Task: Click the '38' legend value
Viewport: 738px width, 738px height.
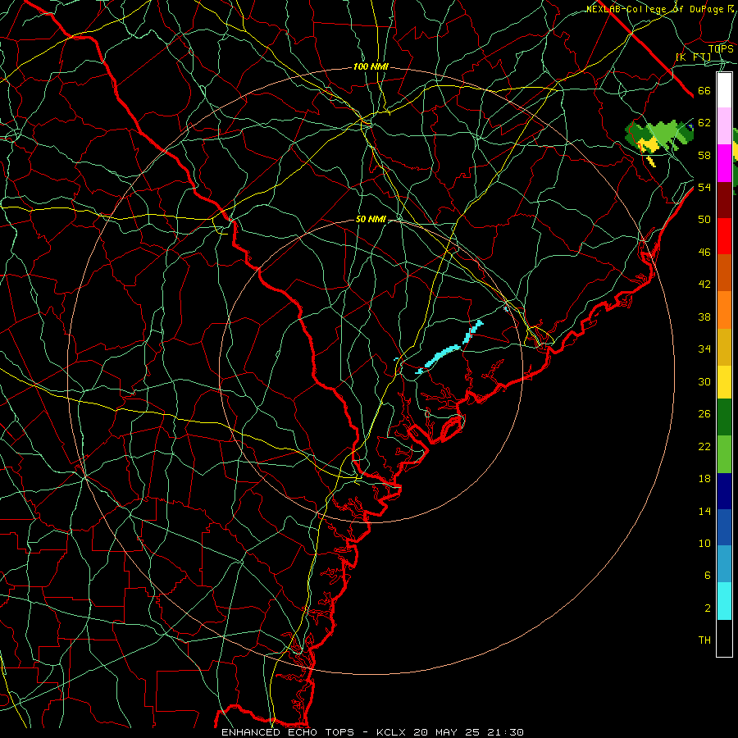Action: 704,317
